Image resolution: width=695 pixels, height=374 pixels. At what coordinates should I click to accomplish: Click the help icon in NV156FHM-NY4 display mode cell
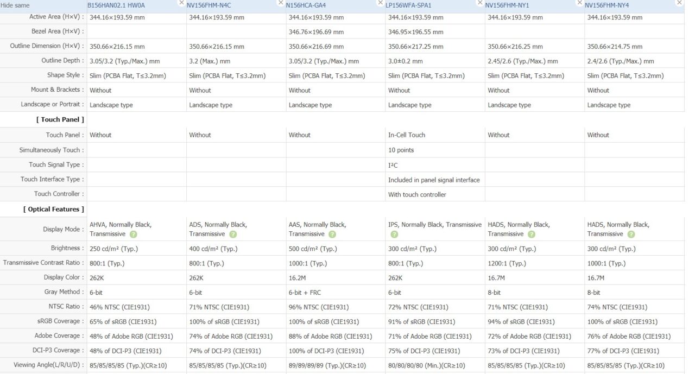[x=631, y=234]
